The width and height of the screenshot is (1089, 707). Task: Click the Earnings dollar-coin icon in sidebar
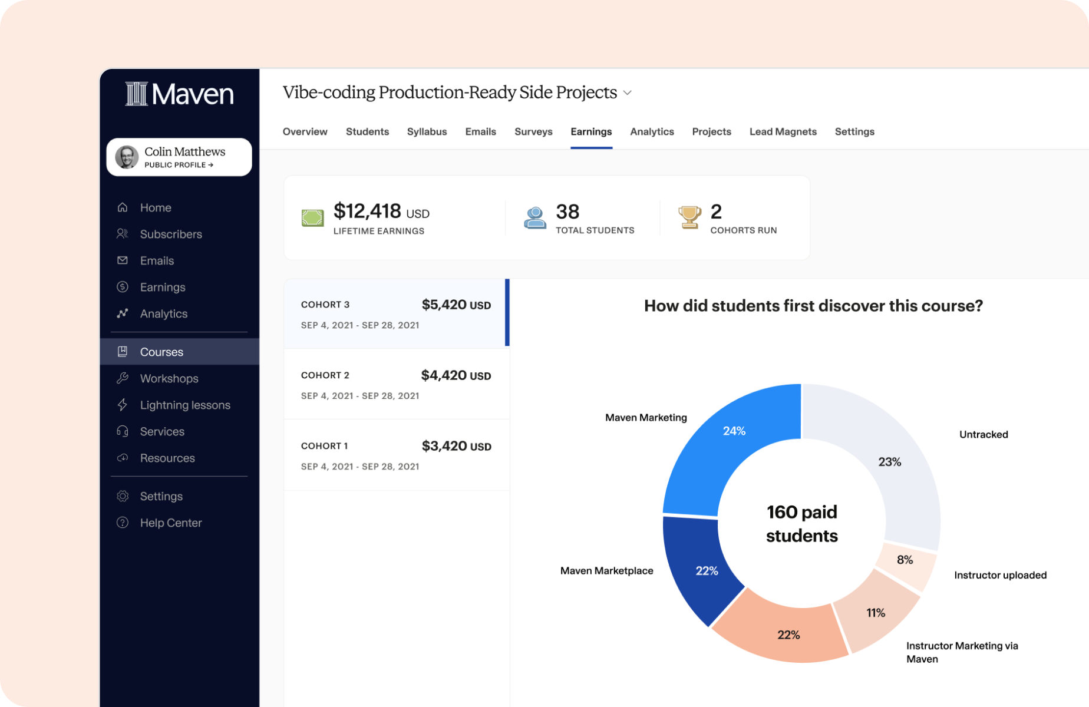click(123, 287)
